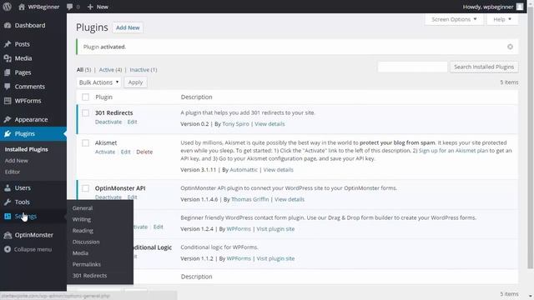Click the Plugins plug icon

(x=8, y=134)
